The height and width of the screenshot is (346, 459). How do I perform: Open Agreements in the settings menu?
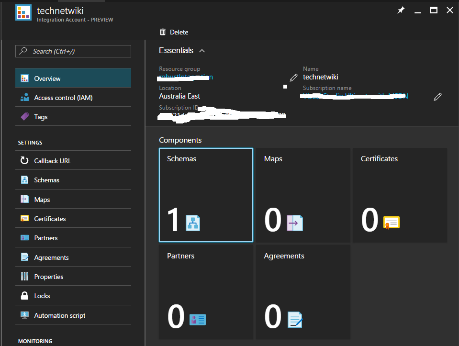pos(73,257)
